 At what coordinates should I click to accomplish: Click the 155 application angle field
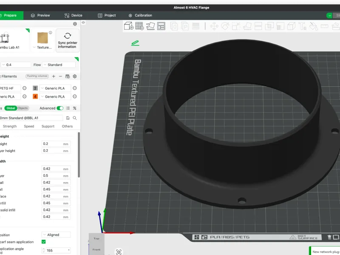coord(56,250)
